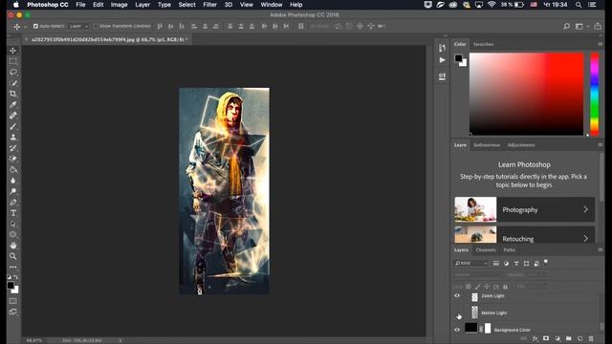Select the Rectangular Marquee tool

point(12,61)
